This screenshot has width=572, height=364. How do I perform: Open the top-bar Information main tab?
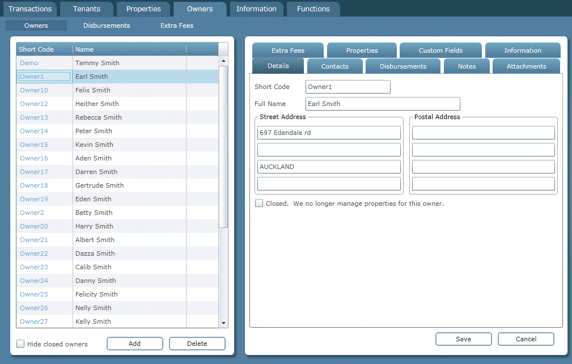tap(256, 9)
